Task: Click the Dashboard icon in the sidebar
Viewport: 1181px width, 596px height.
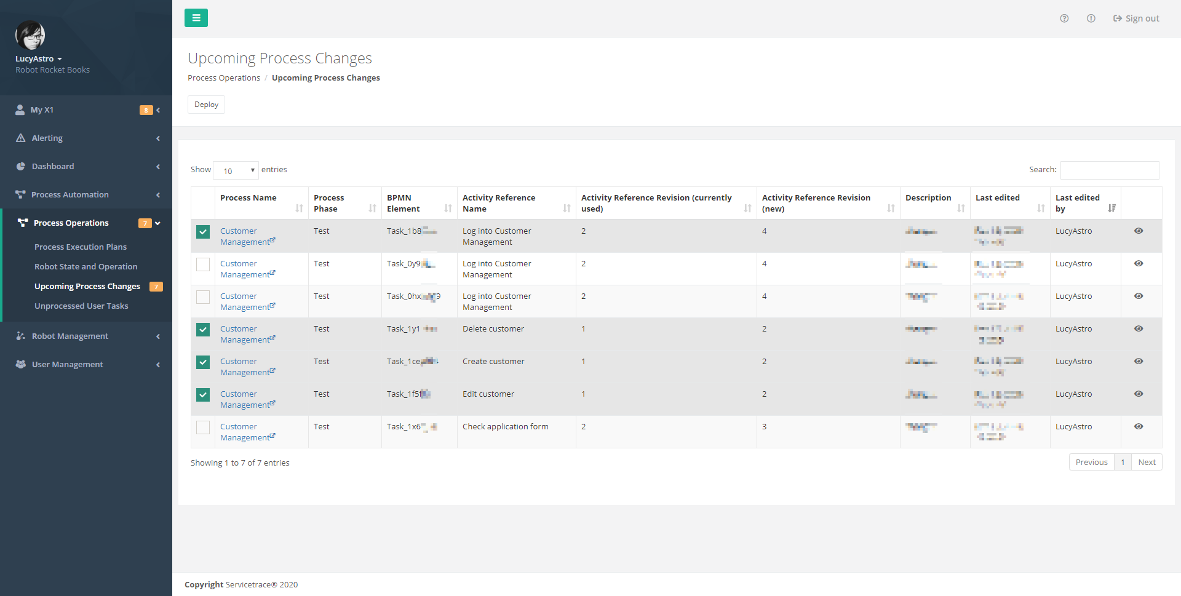Action: coord(20,166)
